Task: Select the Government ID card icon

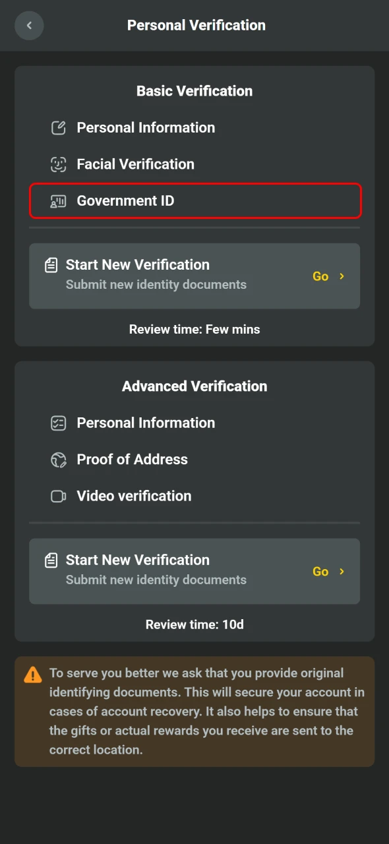Action: pyautogui.click(x=58, y=200)
